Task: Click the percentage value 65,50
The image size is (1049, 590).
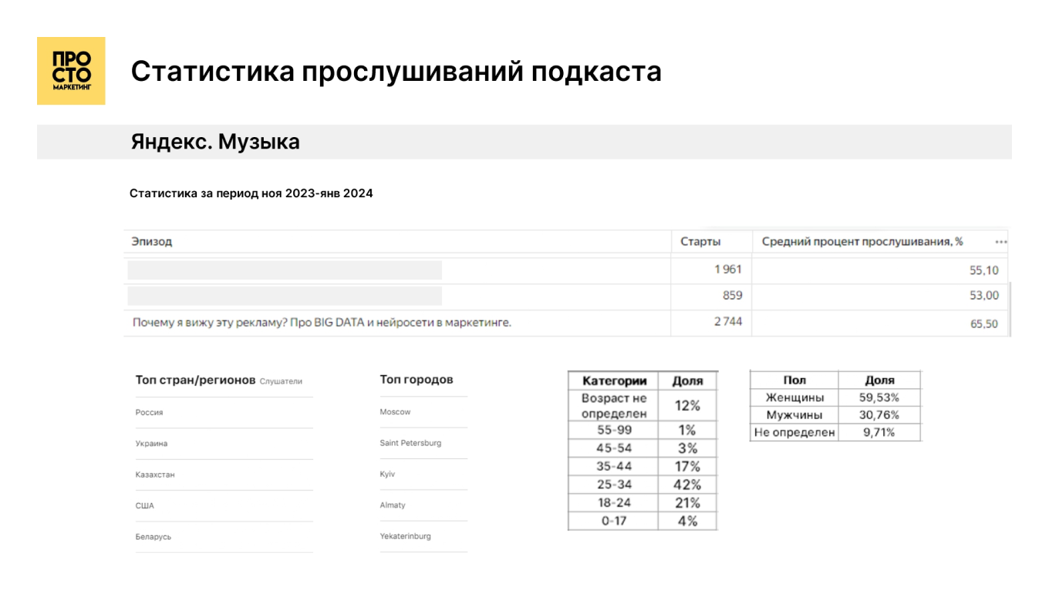Action: click(984, 324)
